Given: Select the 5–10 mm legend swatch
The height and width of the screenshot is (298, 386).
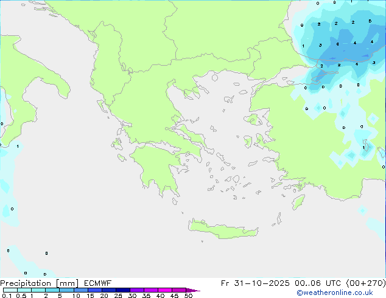Looking at the screenshot, I should (66, 290).
